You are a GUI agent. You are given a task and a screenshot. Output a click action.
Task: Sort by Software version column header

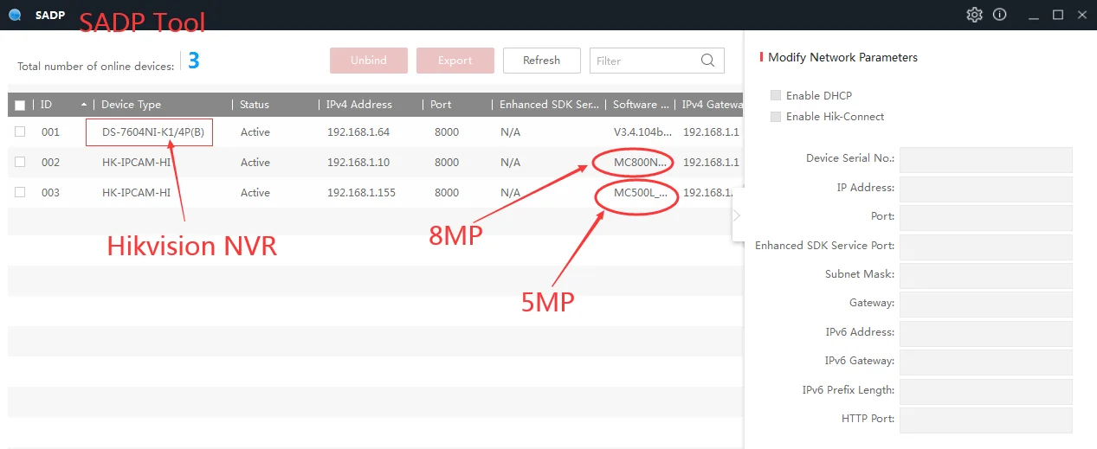tap(641, 105)
